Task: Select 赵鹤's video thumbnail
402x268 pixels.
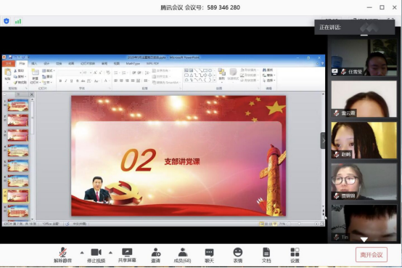Action: click(x=364, y=140)
